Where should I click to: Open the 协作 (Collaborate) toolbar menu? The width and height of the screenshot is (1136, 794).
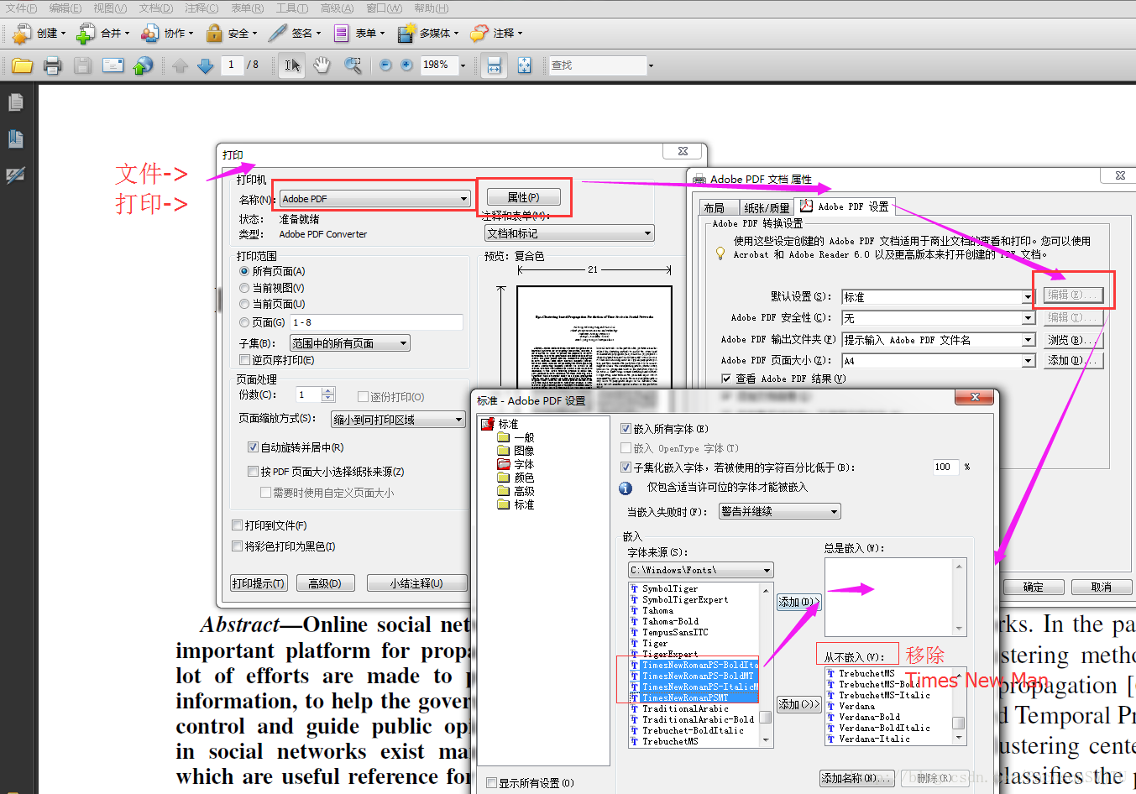click(167, 34)
